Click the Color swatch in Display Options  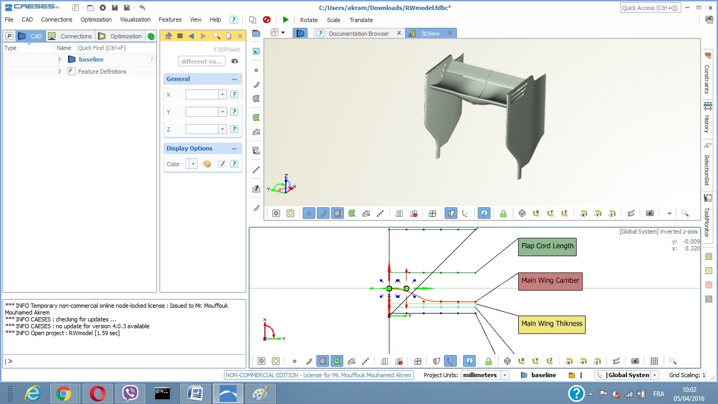[x=188, y=164]
